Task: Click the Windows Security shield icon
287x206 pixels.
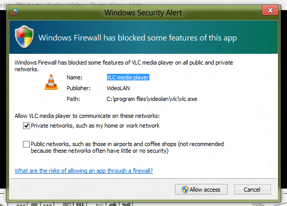Action: click(x=25, y=37)
